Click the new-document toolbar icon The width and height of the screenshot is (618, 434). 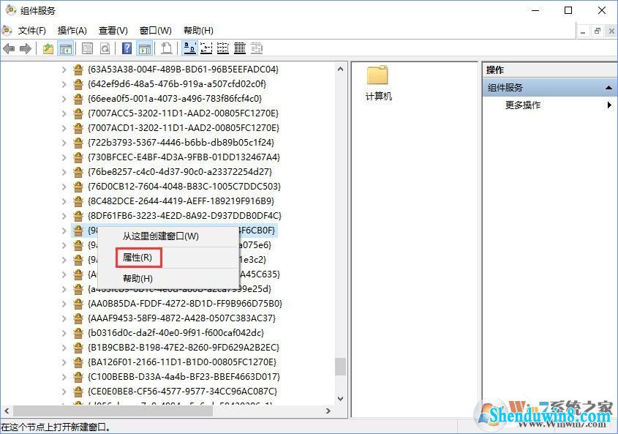point(166,49)
